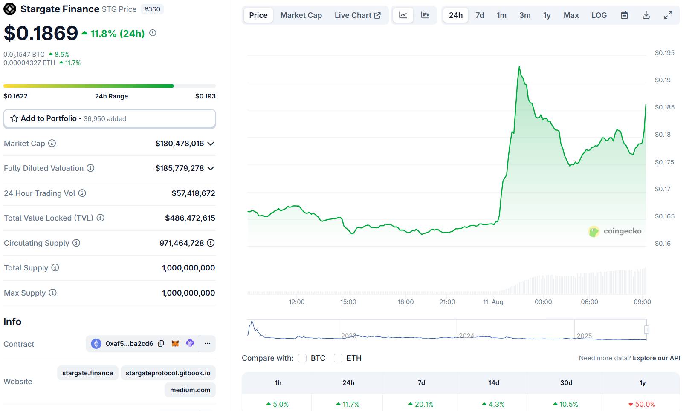Image resolution: width=692 pixels, height=411 pixels.
Task: Open the 24h price change info icon
Action: pyautogui.click(x=153, y=33)
